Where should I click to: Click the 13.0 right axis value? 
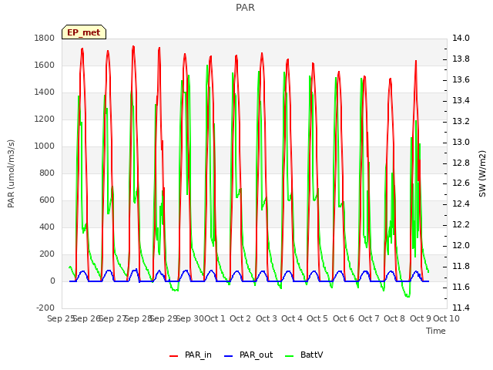[461, 142]
